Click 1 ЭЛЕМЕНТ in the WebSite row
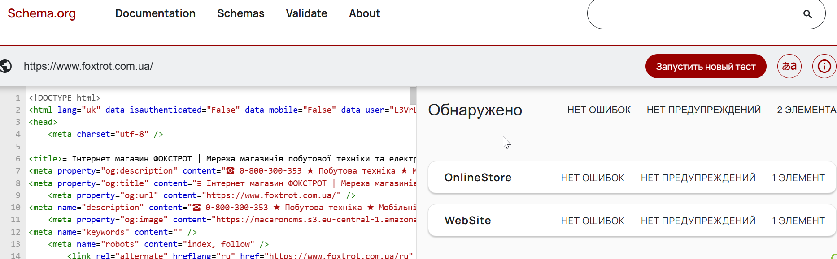Screen dimensions: 837x259 tap(798, 221)
